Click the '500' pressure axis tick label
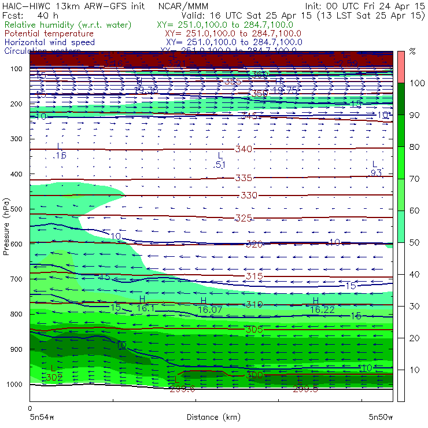The image size is (428, 428). coord(16,209)
